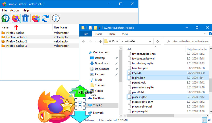
Task: Select the logins.json file
Action: (x=168, y=78)
